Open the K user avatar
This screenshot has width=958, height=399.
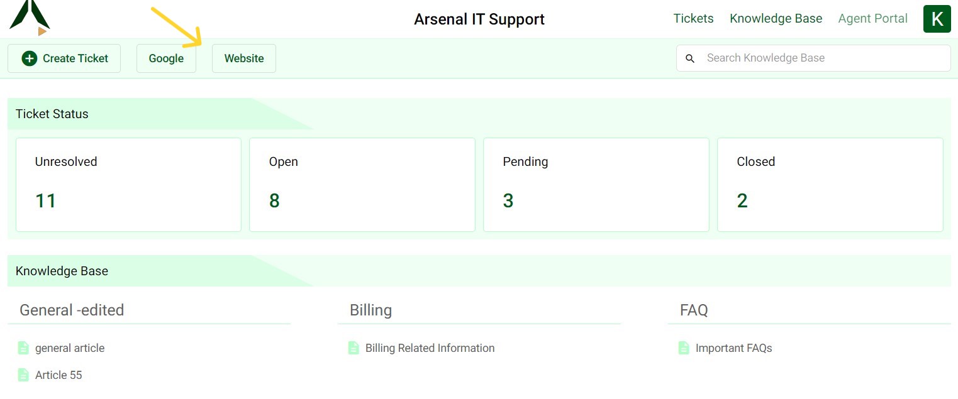(937, 19)
